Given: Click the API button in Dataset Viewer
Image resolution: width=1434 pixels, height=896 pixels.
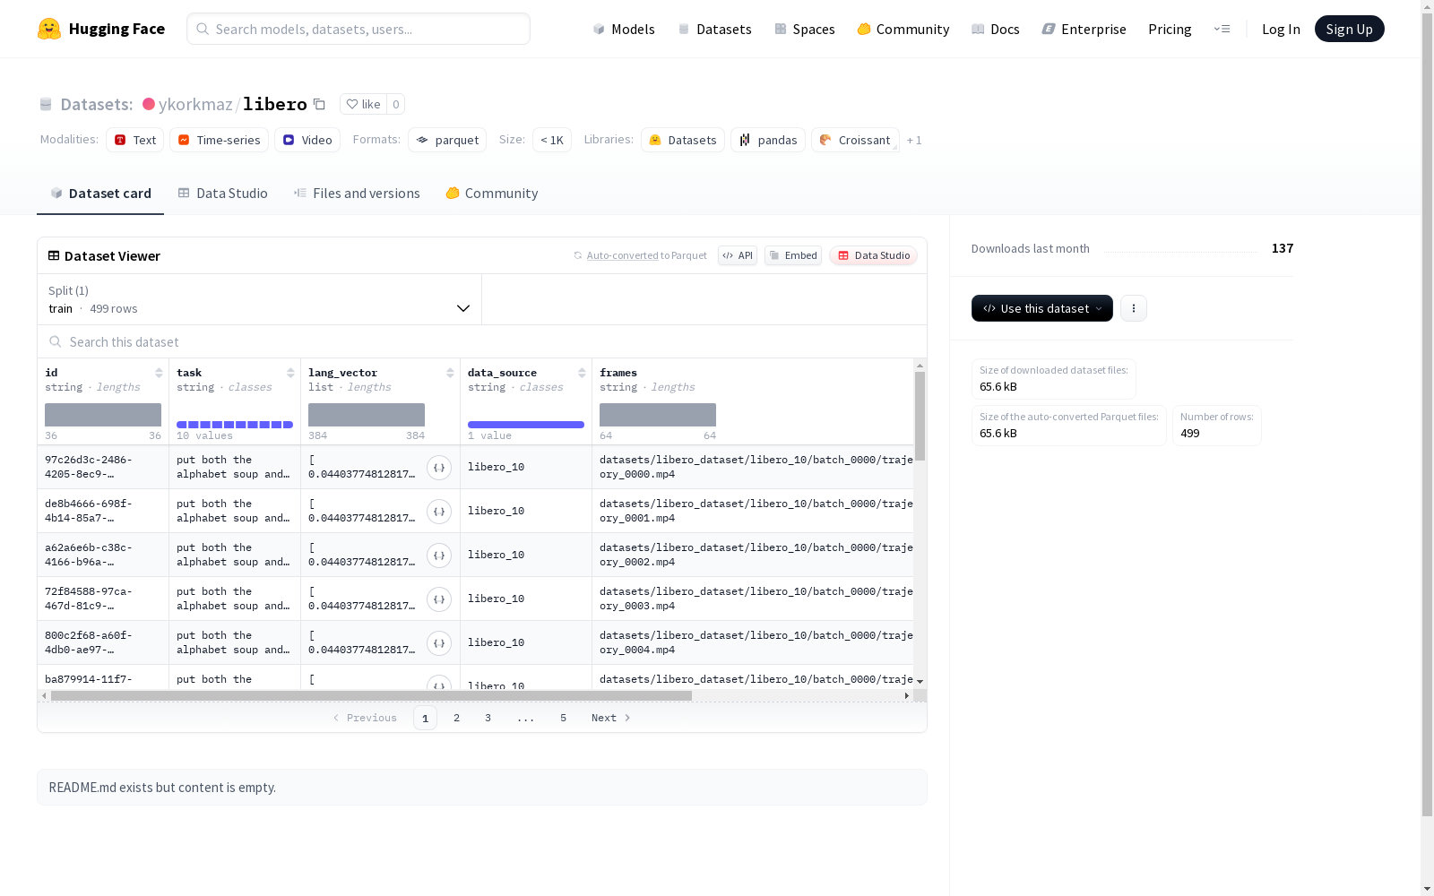Looking at the screenshot, I should point(738,255).
